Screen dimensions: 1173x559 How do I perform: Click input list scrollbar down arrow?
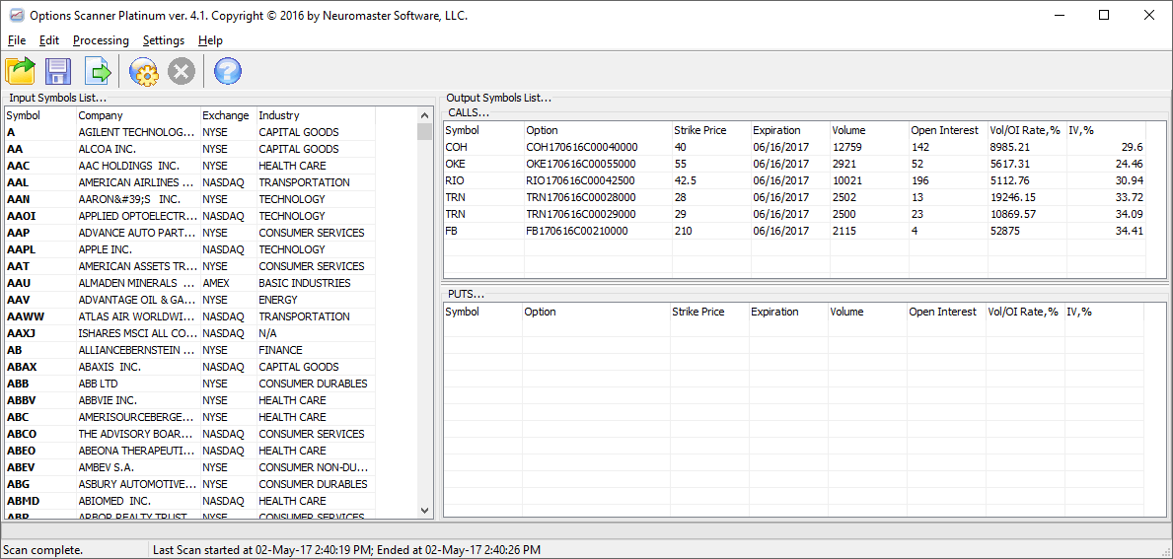coord(425,511)
